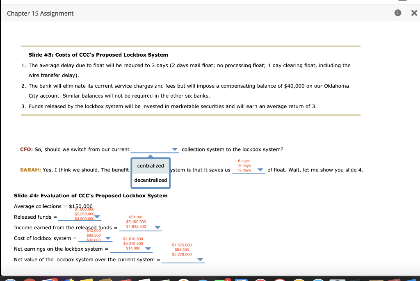Choose the 'centralized' option from open dropdown
This screenshot has height=281, width=420.
150,166
